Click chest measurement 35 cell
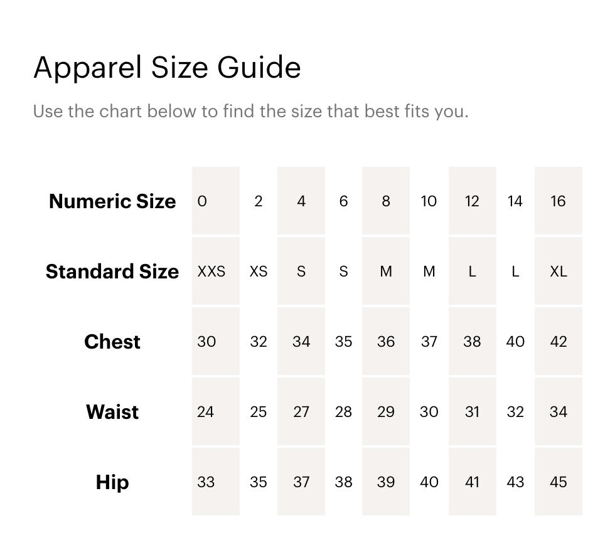This screenshot has width=615, height=538. 343,342
